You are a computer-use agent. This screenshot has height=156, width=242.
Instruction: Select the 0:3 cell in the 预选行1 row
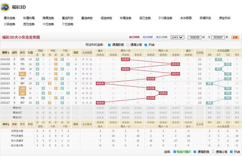(237, 108)
